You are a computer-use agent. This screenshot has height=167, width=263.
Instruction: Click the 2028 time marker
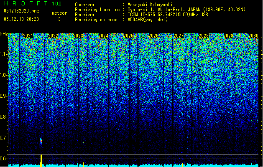coord(204,36)
